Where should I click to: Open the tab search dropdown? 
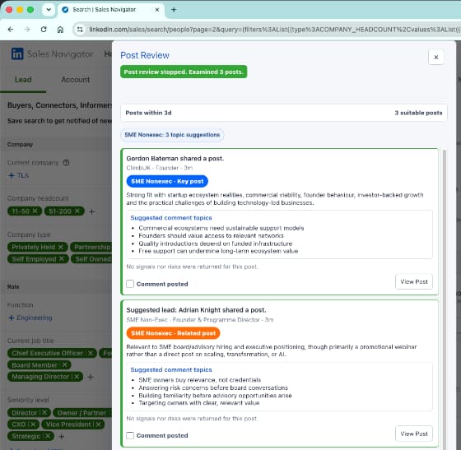pos(49,10)
